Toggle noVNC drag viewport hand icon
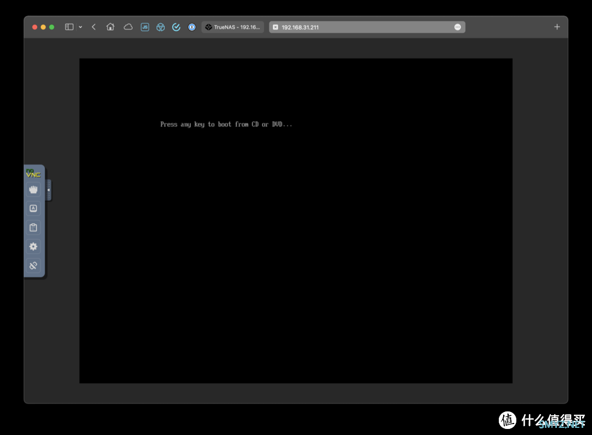The height and width of the screenshot is (435, 592). [x=33, y=190]
